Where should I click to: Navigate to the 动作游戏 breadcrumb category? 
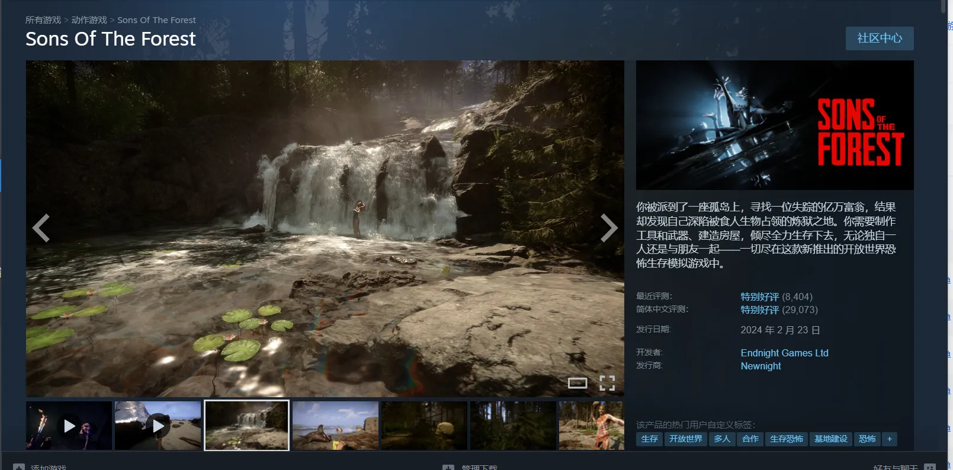89,20
